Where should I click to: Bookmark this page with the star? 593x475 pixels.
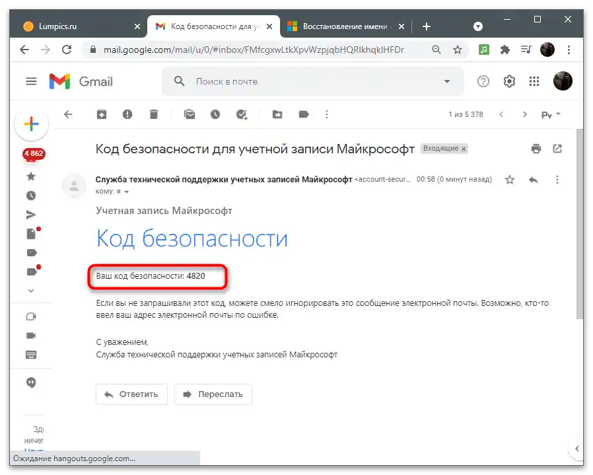click(x=458, y=50)
